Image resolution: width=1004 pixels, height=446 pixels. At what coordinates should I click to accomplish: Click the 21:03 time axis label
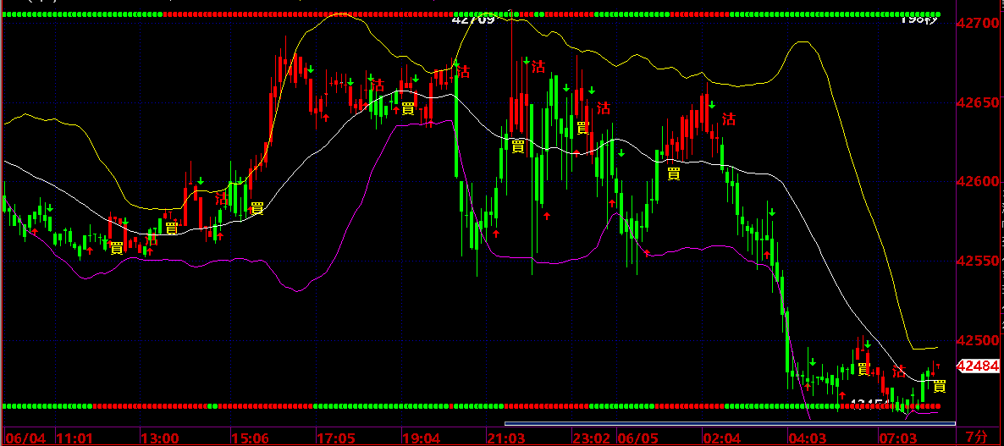tap(505, 438)
